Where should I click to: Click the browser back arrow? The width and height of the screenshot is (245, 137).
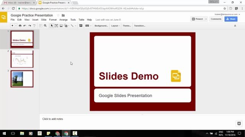(x=3, y=8)
